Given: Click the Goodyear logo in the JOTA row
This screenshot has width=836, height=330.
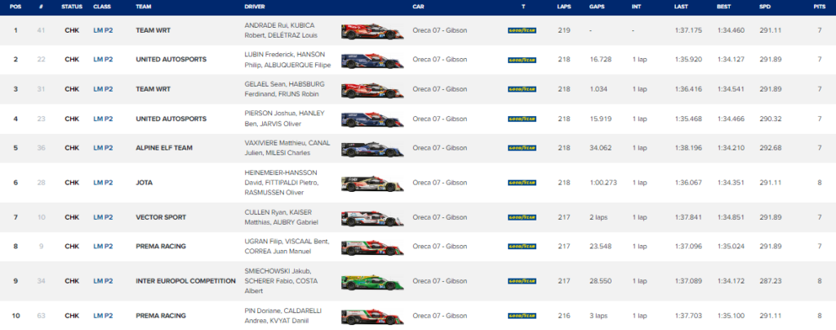Looking at the screenshot, I should [522, 182].
